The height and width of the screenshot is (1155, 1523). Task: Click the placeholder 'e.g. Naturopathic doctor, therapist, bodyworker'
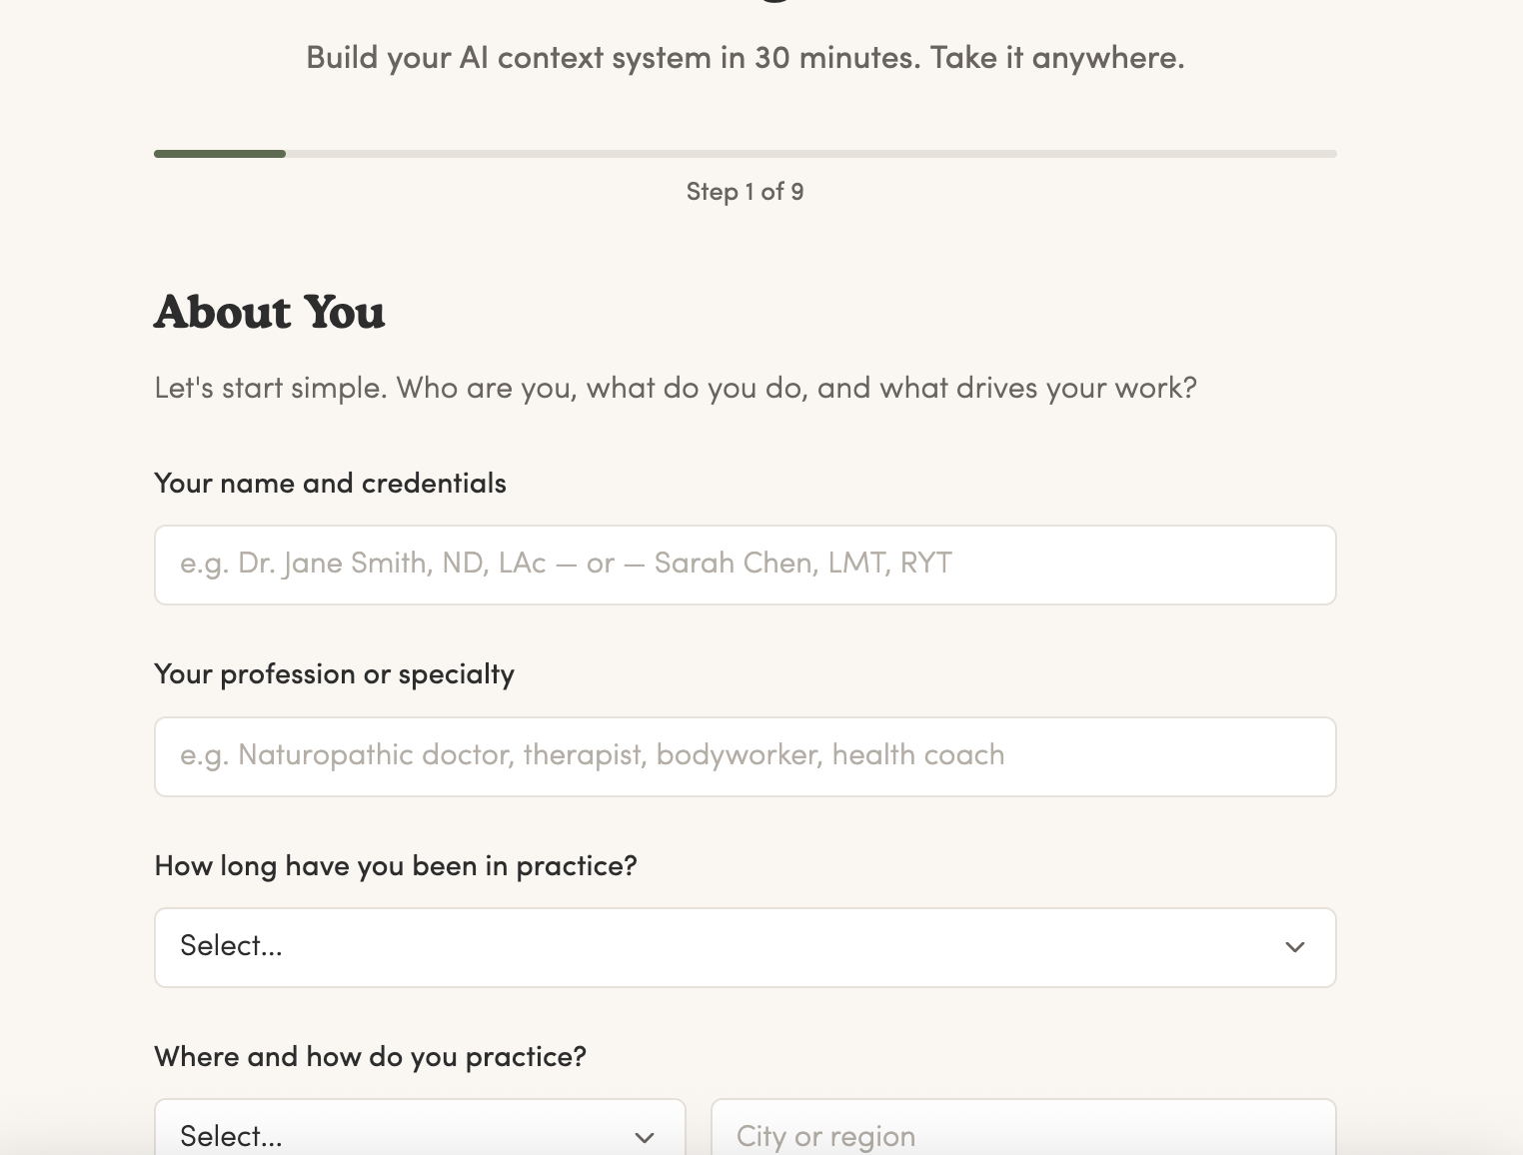click(592, 754)
